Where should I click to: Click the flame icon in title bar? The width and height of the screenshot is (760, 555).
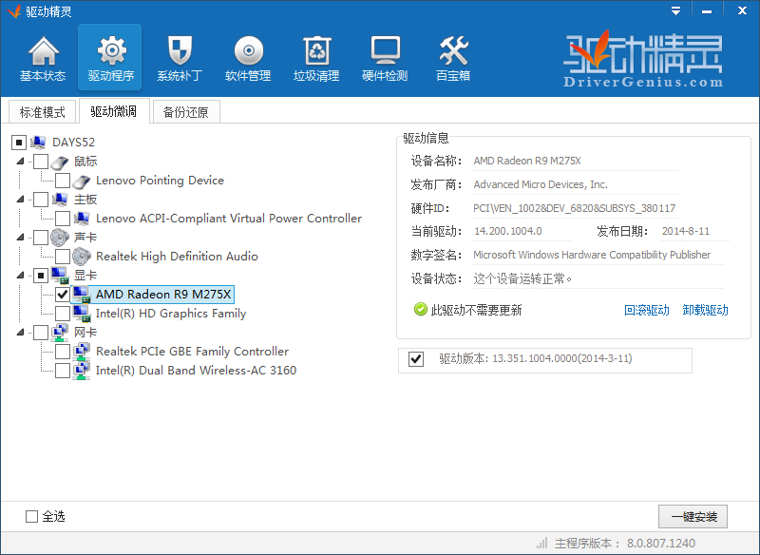coord(14,10)
